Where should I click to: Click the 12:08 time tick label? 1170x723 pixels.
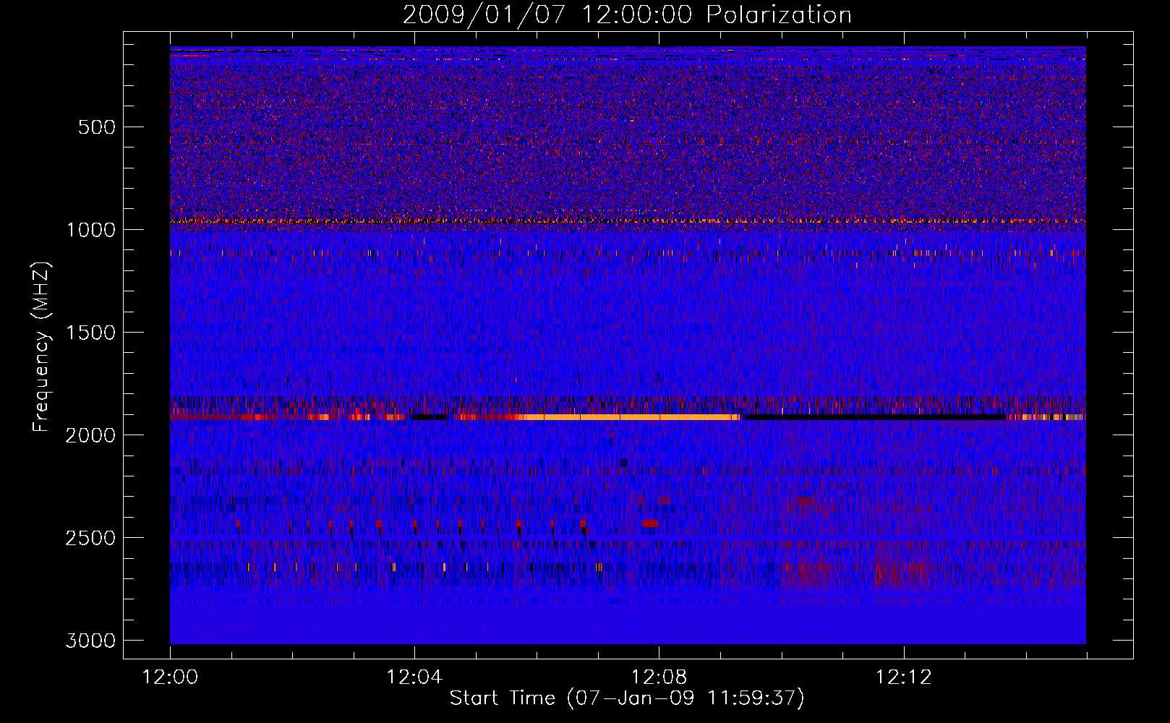tap(659, 677)
